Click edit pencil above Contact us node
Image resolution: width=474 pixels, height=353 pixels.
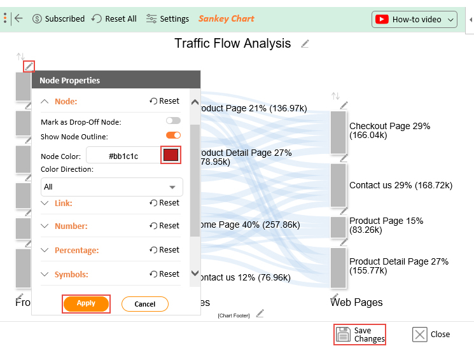(x=344, y=158)
